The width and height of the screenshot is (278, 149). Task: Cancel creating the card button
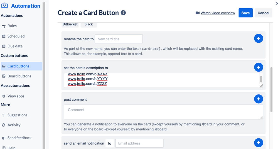263,13
